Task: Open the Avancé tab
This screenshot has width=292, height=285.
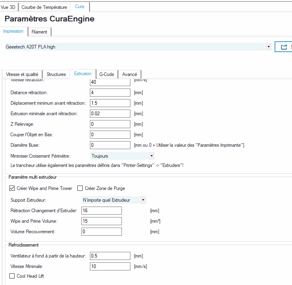Action: point(130,74)
